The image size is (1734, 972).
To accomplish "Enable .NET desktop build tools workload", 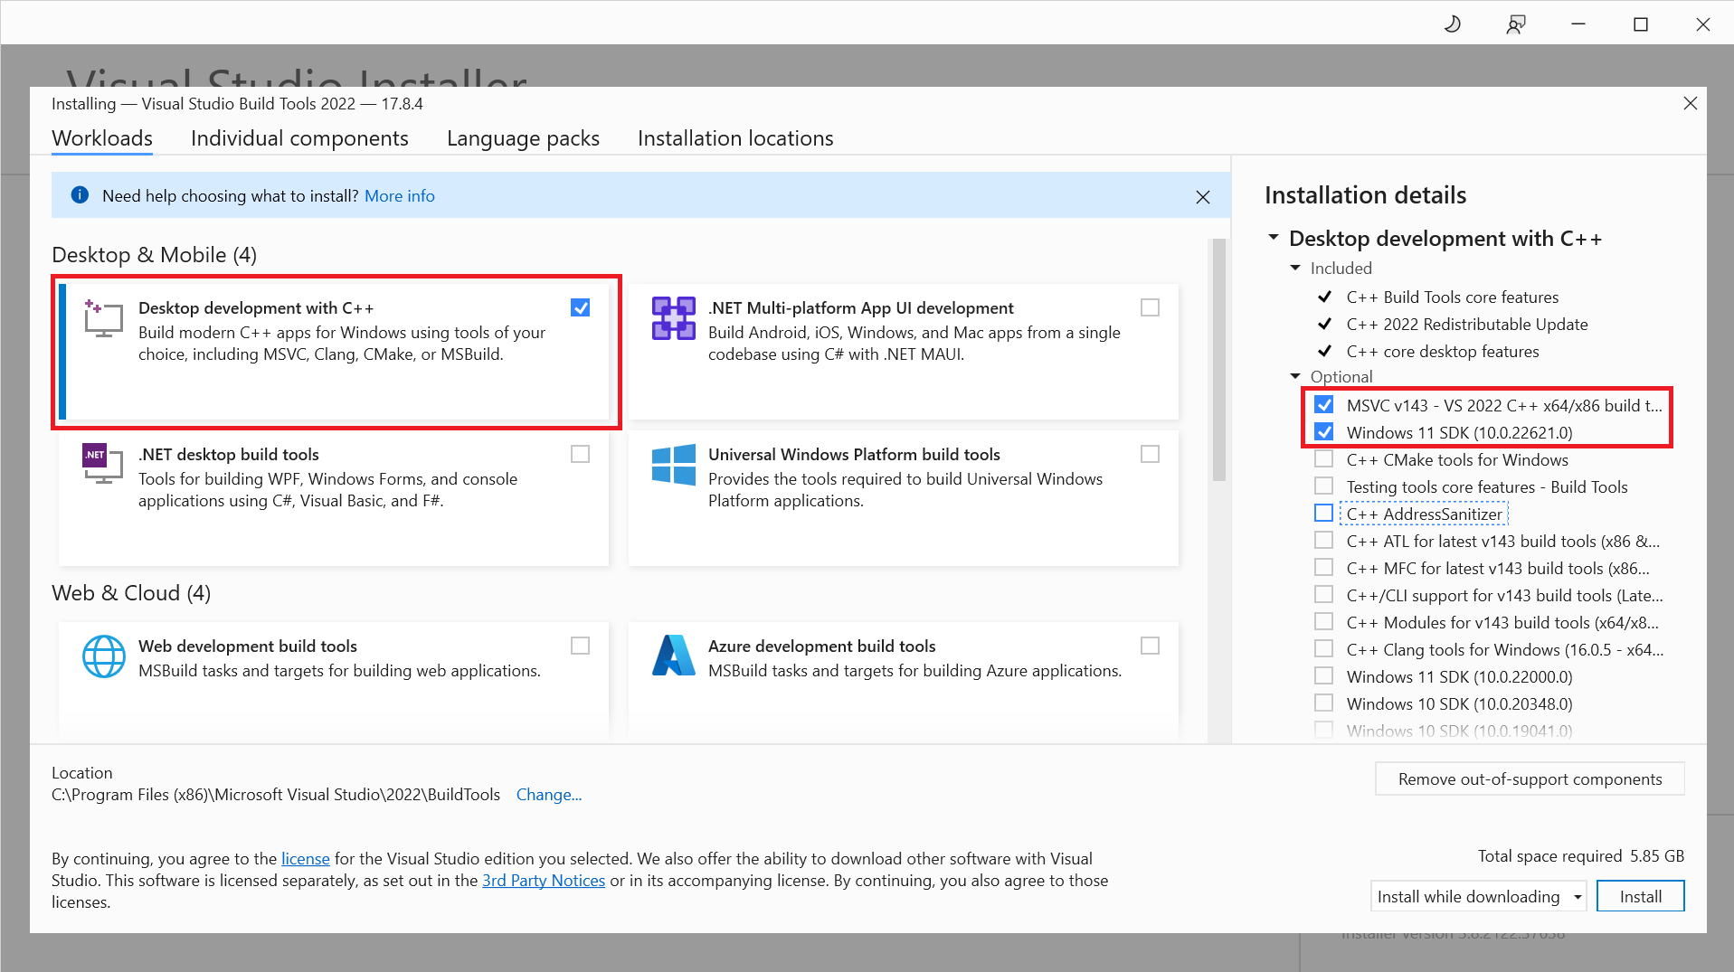I will [581, 454].
